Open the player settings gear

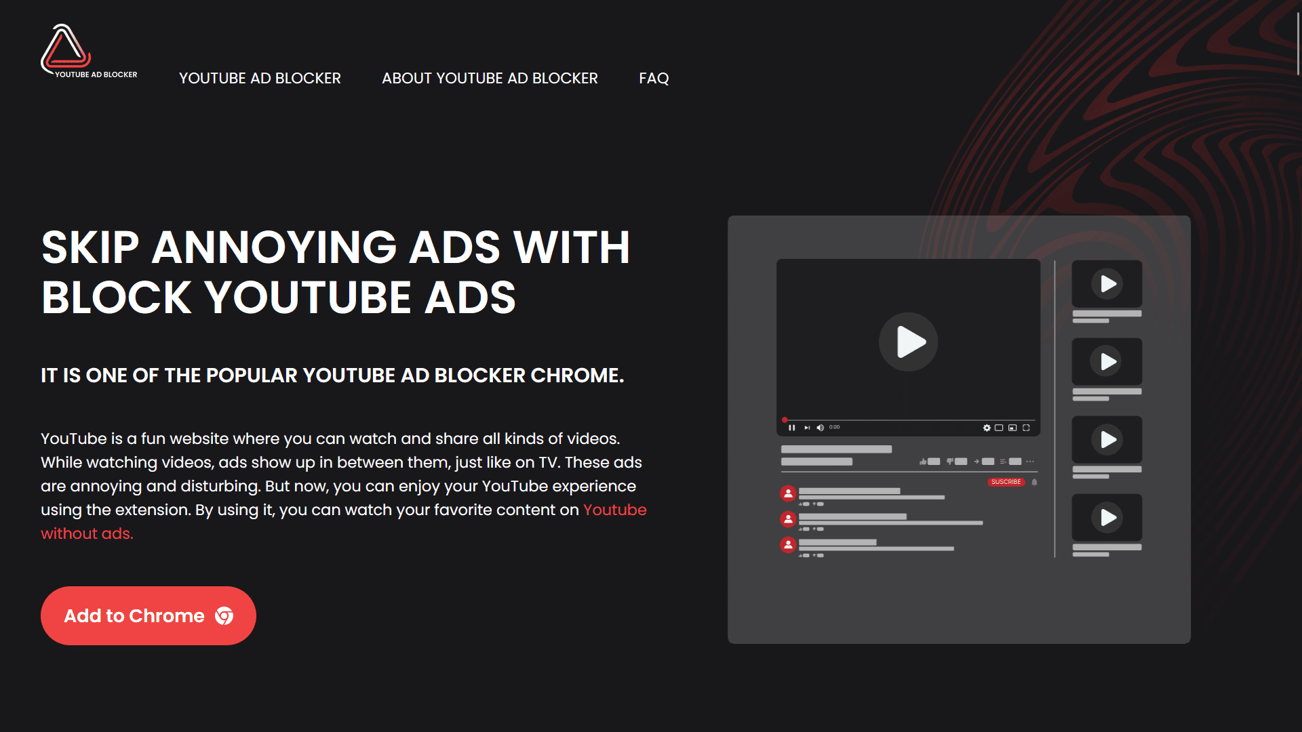pyautogui.click(x=987, y=427)
